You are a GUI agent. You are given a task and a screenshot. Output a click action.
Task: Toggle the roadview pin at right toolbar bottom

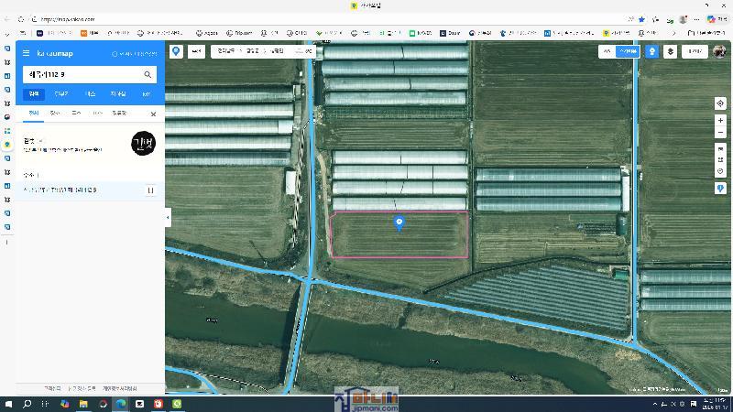(720, 188)
